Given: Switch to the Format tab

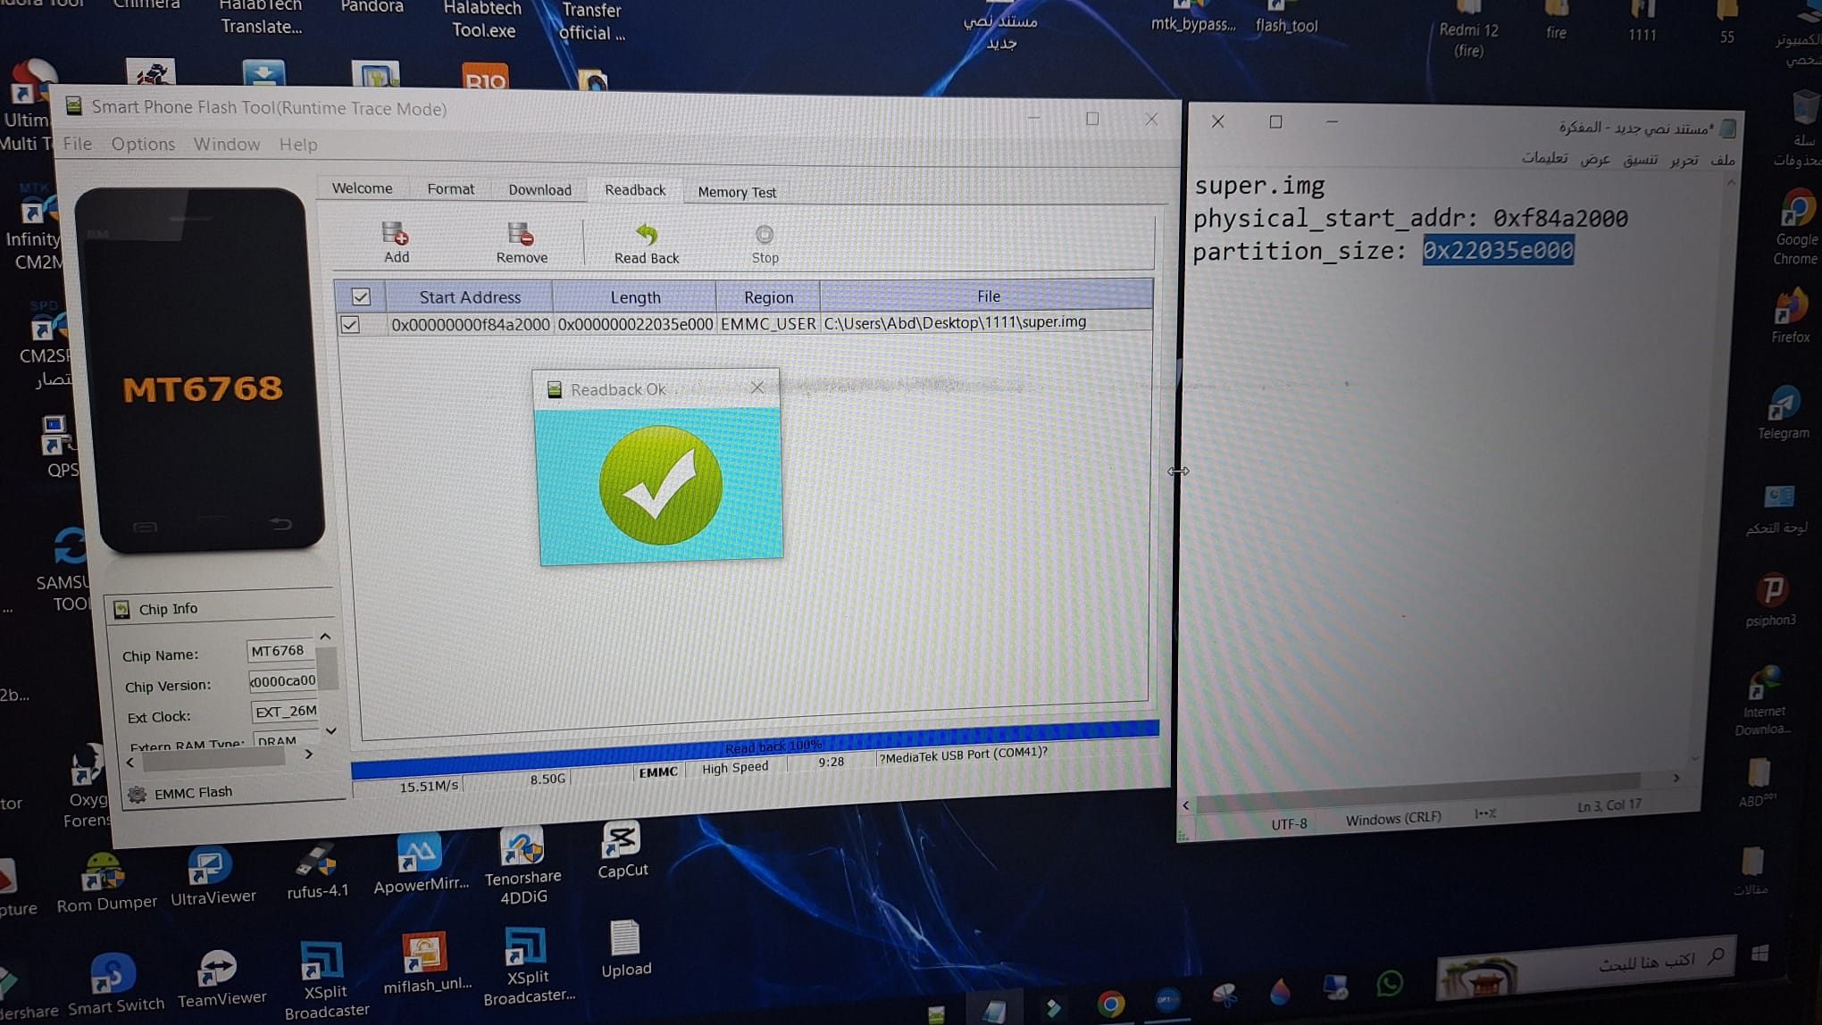Looking at the screenshot, I should (450, 189).
